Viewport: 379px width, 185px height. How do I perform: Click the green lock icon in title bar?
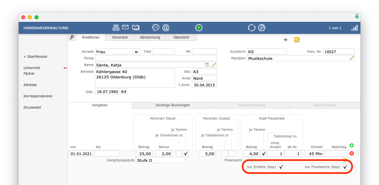[356, 16]
